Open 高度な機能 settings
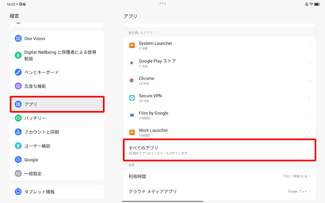 pyautogui.click(x=57, y=86)
